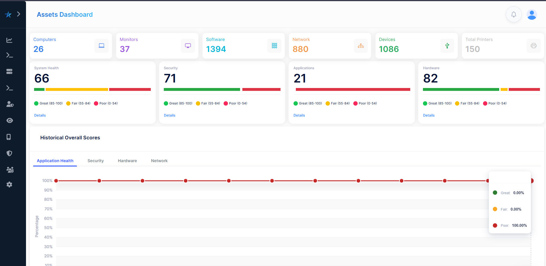Viewport: 546px width, 266px height.
Task: Open the settings gear in the sidebar
Action: coord(10,185)
